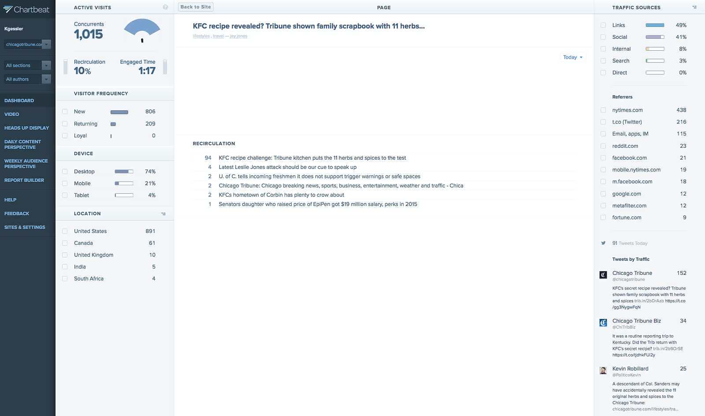Open the lifestyles section link
This screenshot has height=416, width=705.
(x=201, y=36)
